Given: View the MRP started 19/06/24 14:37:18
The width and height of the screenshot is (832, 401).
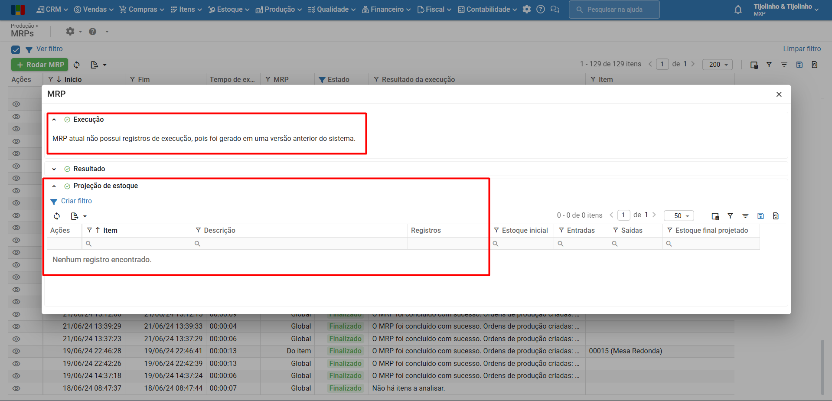Looking at the screenshot, I should tap(16, 376).
